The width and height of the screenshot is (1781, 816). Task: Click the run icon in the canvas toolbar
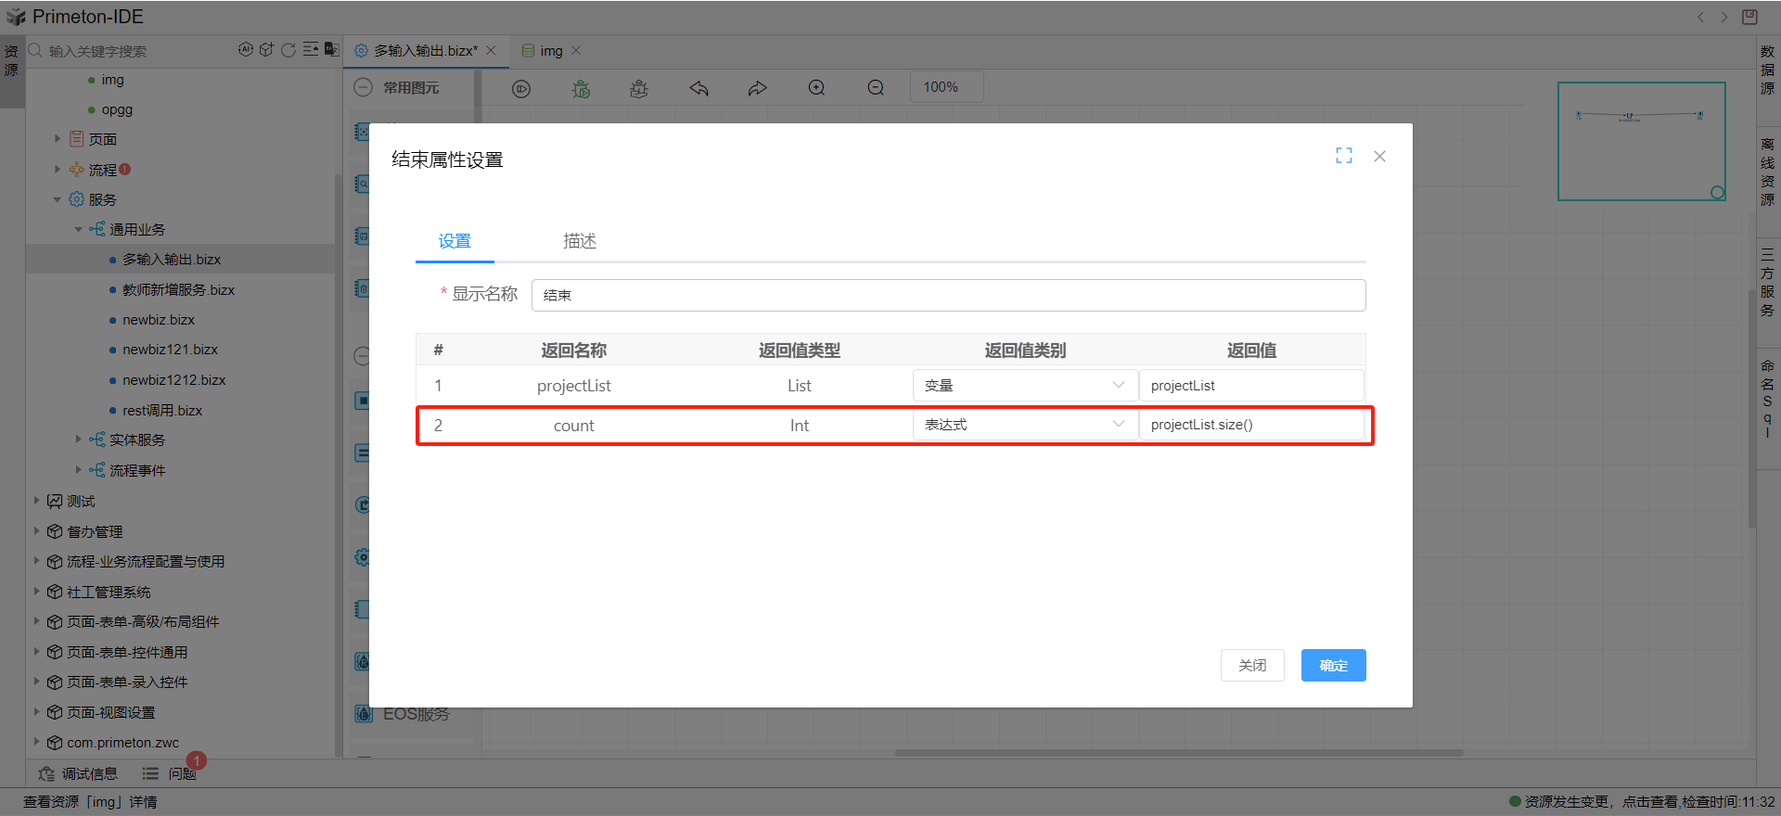tap(521, 88)
